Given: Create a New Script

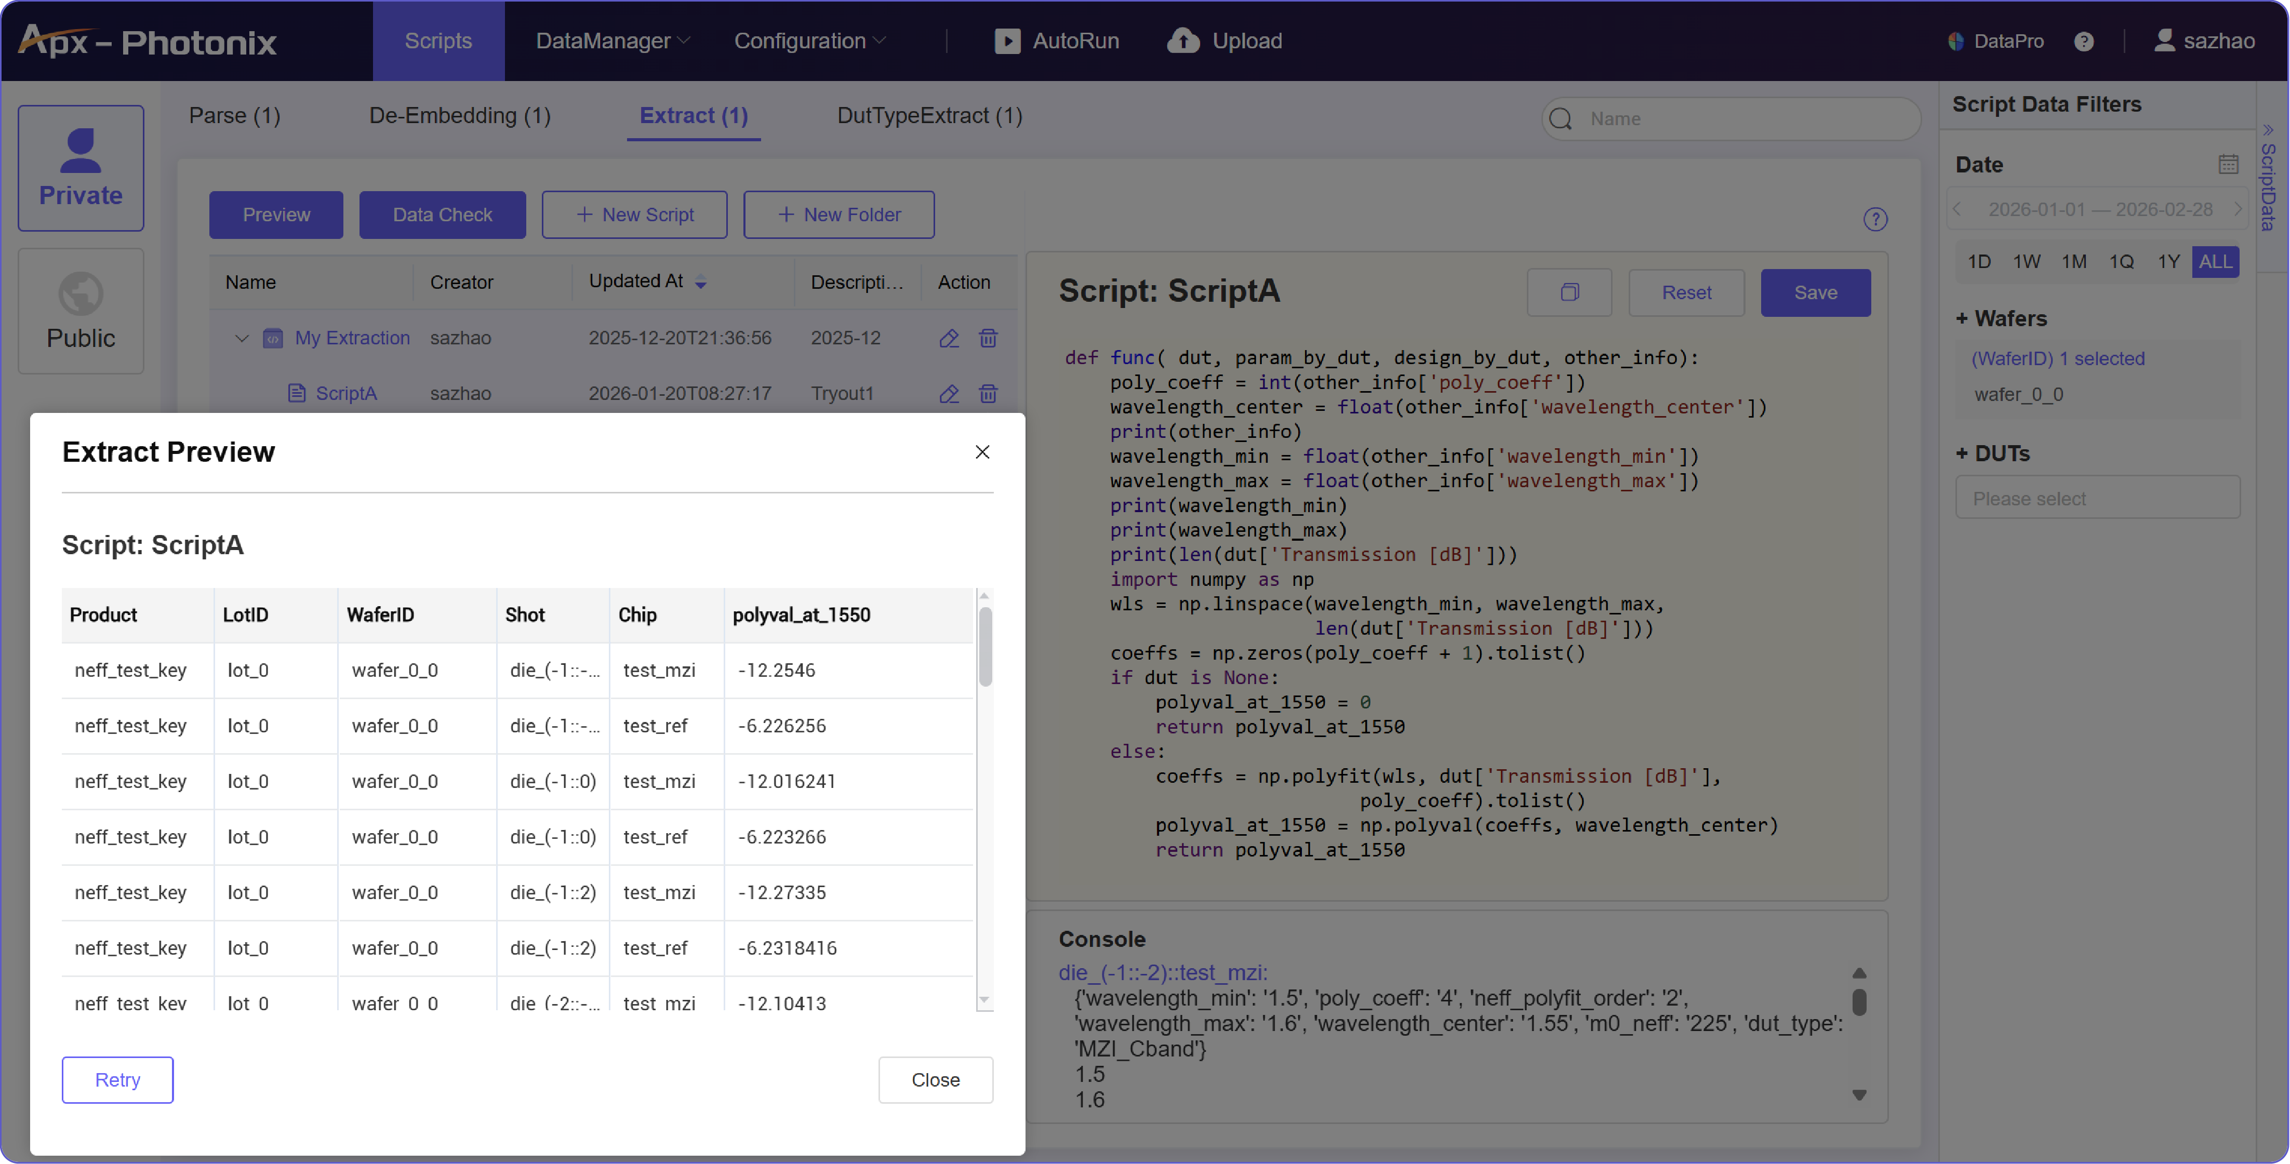Looking at the screenshot, I should click(634, 214).
